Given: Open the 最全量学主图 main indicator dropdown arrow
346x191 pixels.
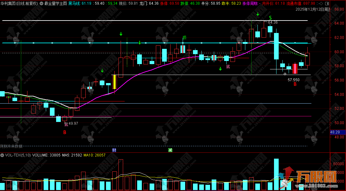Looking at the screenshot, I should tap(42, 3).
